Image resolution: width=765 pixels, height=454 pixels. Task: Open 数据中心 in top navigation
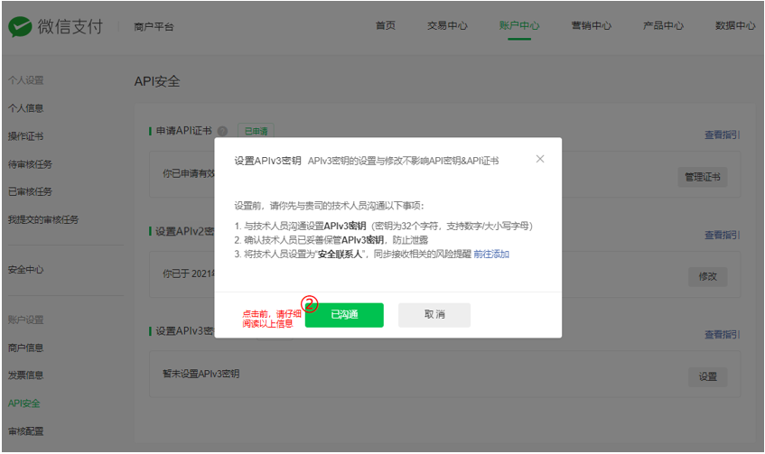coord(734,26)
